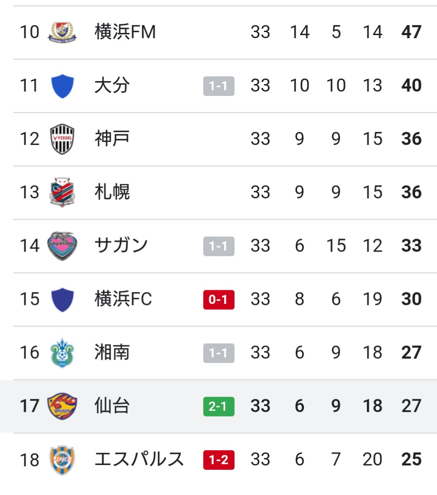Click the 神戸 team name

coord(112,139)
